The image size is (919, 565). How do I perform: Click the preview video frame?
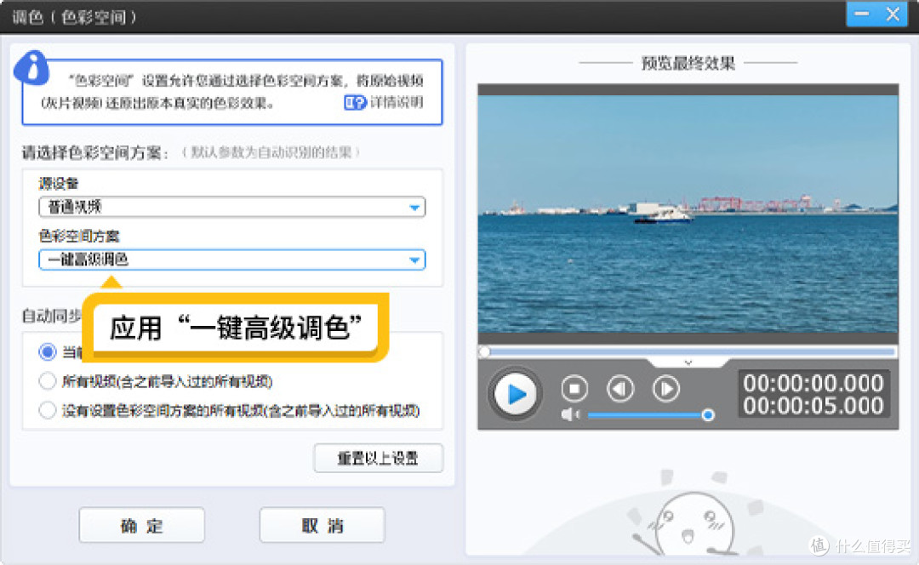[688, 214]
